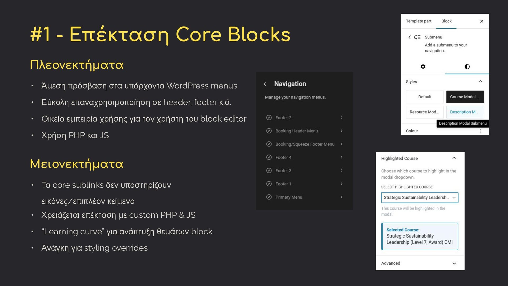Choose the Resource Modal style
Viewport: 508px width, 286px height.
(x=425, y=112)
